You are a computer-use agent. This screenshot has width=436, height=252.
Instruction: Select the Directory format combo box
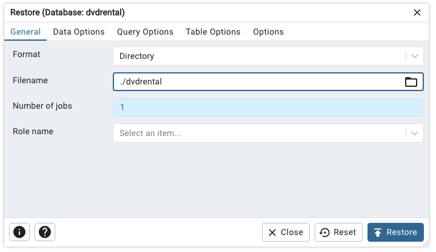[259, 56]
